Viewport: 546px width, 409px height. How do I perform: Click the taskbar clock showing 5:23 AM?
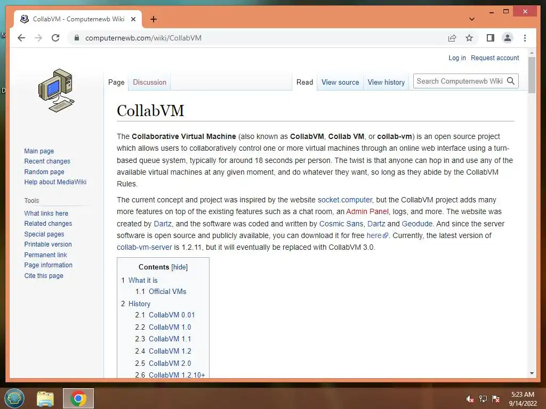[x=523, y=399]
